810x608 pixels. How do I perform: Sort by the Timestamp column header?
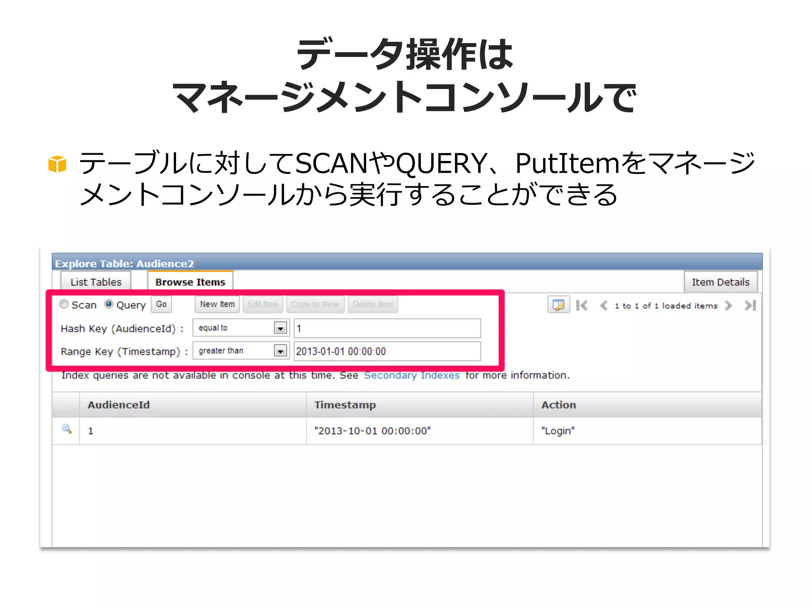[x=420, y=405]
